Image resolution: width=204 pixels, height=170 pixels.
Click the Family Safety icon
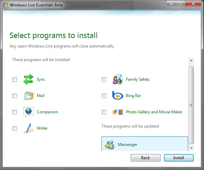[118, 79]
